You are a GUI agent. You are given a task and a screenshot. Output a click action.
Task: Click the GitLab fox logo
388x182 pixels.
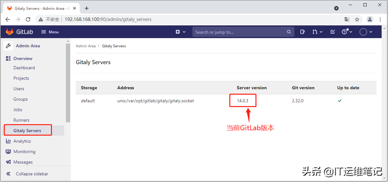pos(10,32)
